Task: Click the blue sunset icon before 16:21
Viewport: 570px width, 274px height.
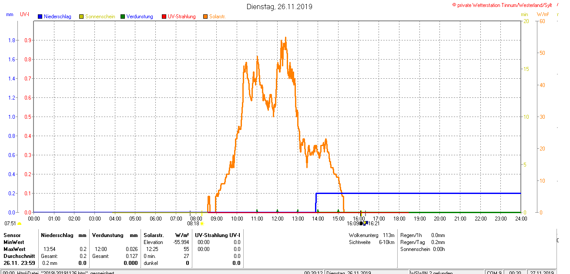Action: 365,223
